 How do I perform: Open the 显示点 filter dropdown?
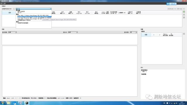pyautogui.click(x=73, y=32)
